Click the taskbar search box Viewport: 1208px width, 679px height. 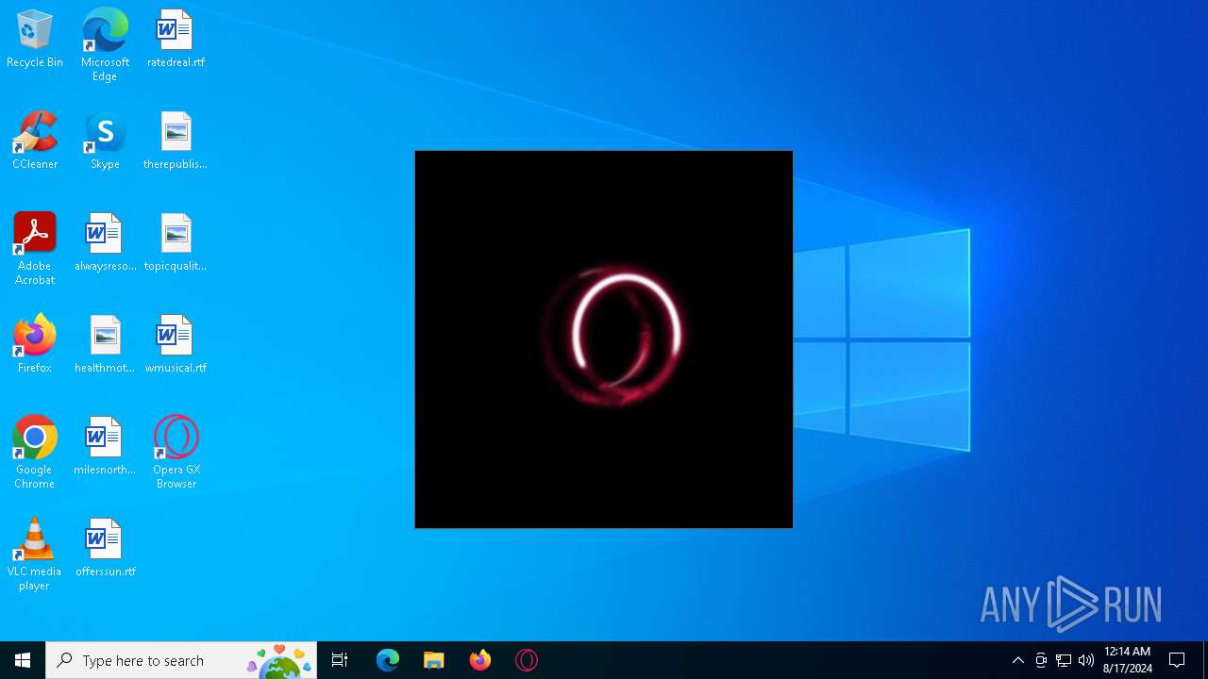(x=181, y=660)
